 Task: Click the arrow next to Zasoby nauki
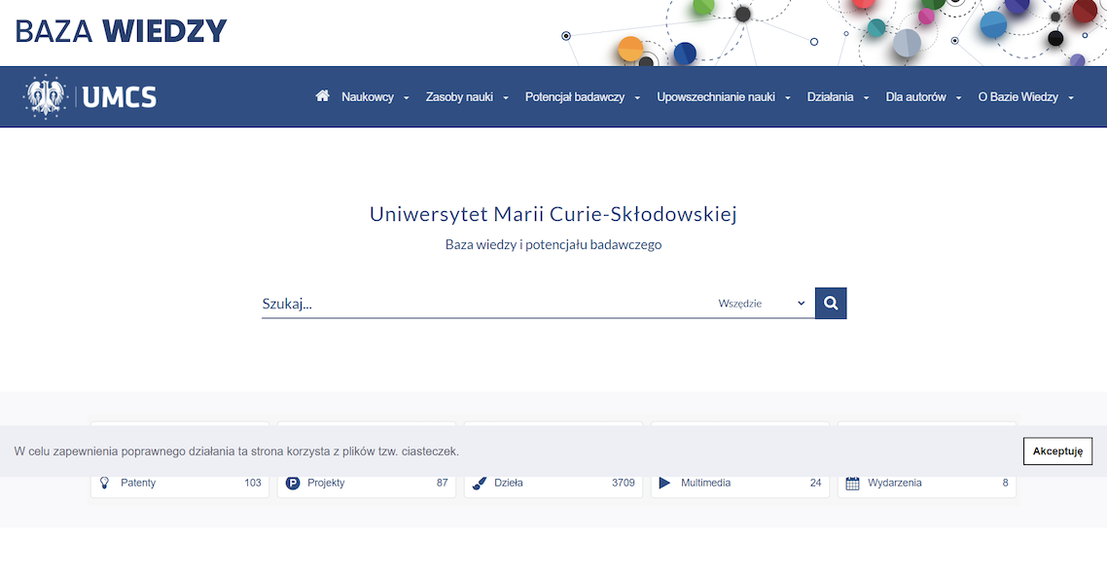[x=506, y=98]
